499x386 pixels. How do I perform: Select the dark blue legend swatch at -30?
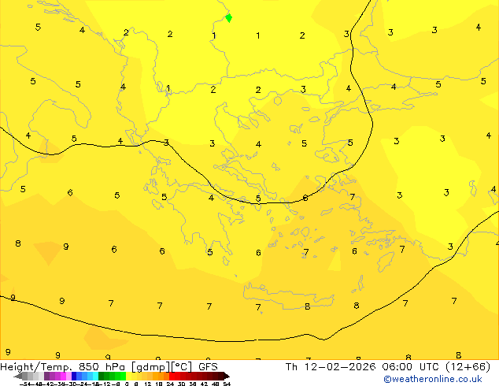pyautogui.click(x=74, y=376)
